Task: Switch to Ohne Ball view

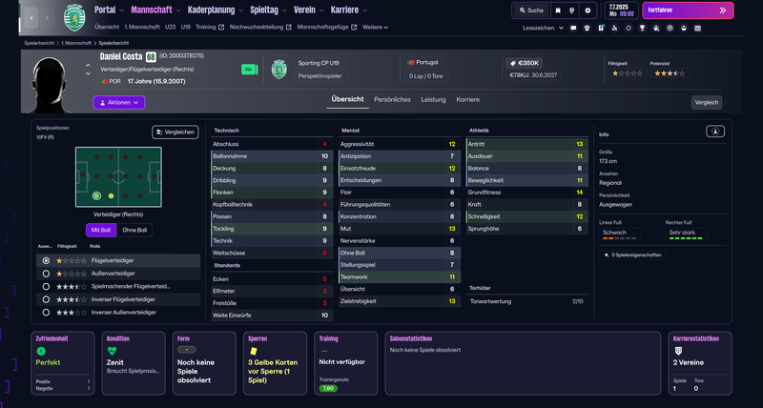Action: [x=134, y=230]
